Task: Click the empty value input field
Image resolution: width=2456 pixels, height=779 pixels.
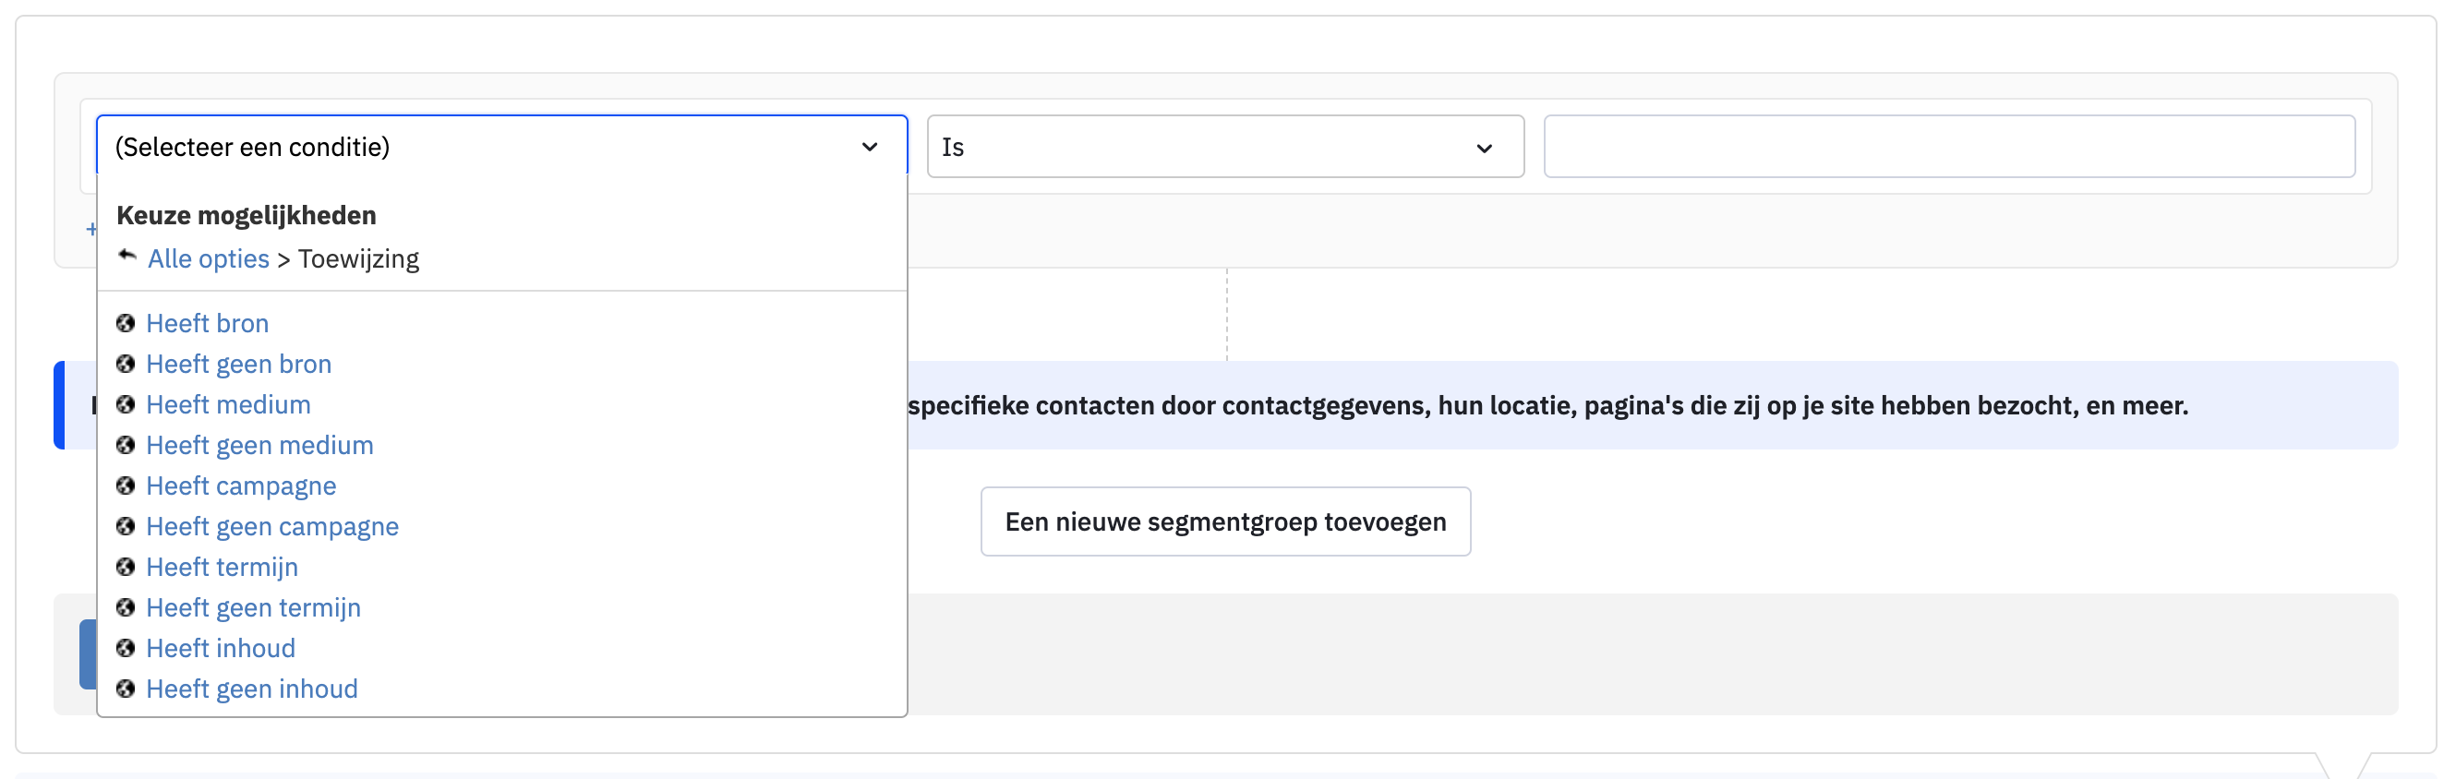Action: [1949, 147]
